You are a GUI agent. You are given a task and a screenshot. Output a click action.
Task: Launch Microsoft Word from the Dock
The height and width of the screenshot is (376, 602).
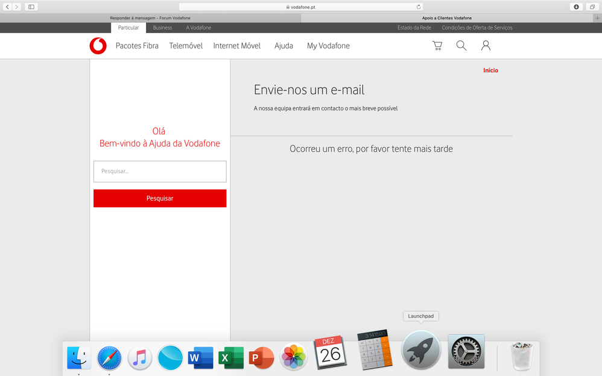point(201,358)
